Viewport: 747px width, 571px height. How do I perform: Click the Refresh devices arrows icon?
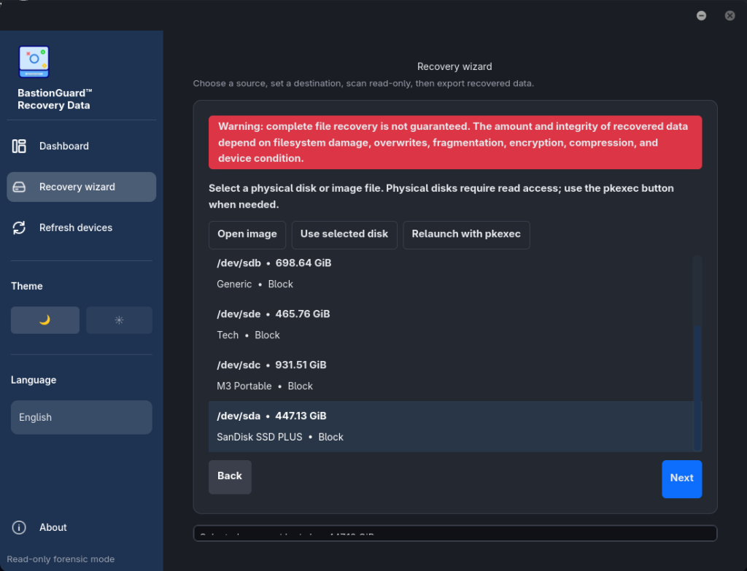coord(19,228)
